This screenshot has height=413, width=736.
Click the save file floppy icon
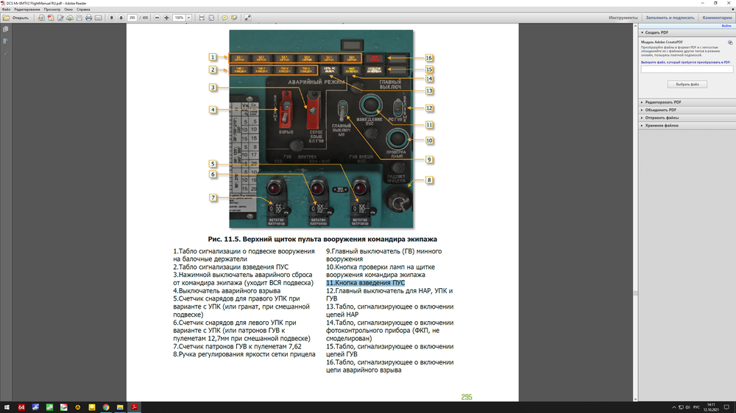tap(79, 18)
